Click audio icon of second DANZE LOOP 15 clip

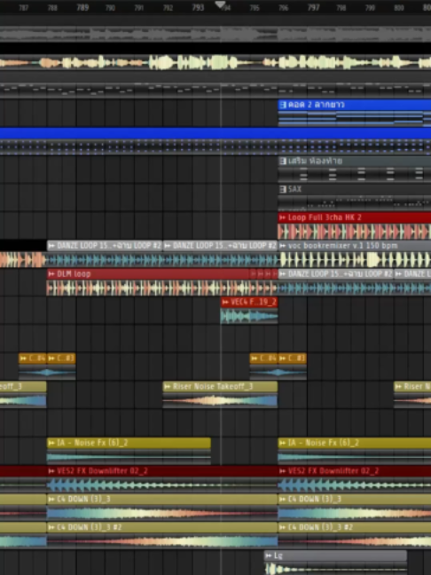click(x=167, y=246)
